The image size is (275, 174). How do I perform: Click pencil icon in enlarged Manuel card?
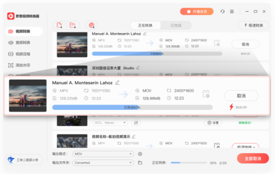(117, 83)
